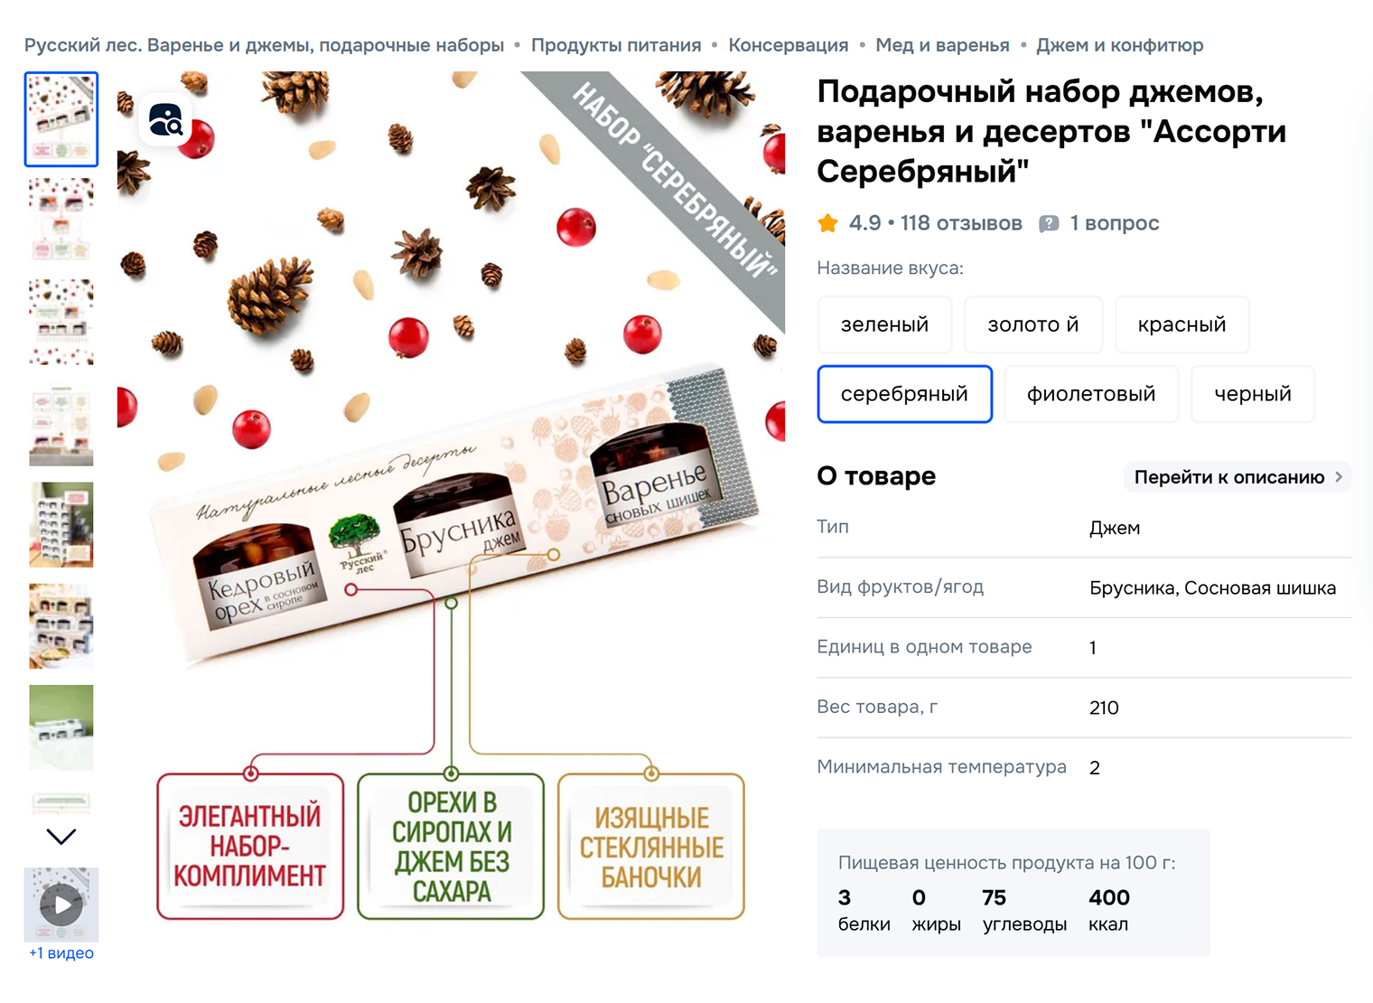Click the question bubble icon near '1 вопрос'
The height and width of the screenshot is (1003, 1373).
(1049, 224)
